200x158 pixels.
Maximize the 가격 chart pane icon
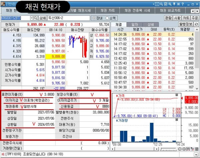pyautogui.click(x=177, y=95)
